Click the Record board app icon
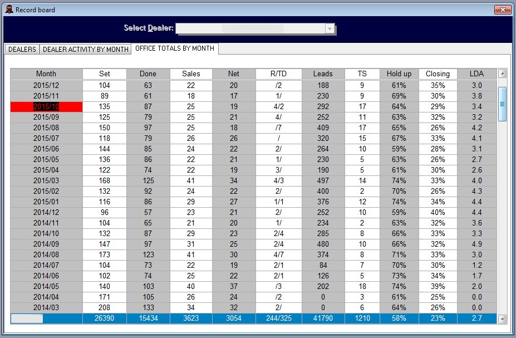The image size is (516, 338). coord(9,9)
